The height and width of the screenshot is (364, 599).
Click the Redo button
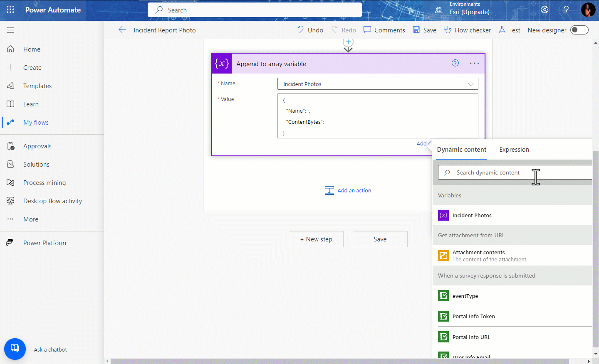tap(344, 30)
